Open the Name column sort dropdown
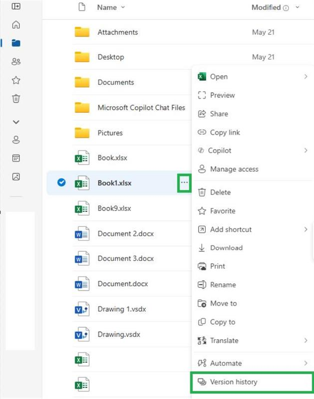 (123, 7)
